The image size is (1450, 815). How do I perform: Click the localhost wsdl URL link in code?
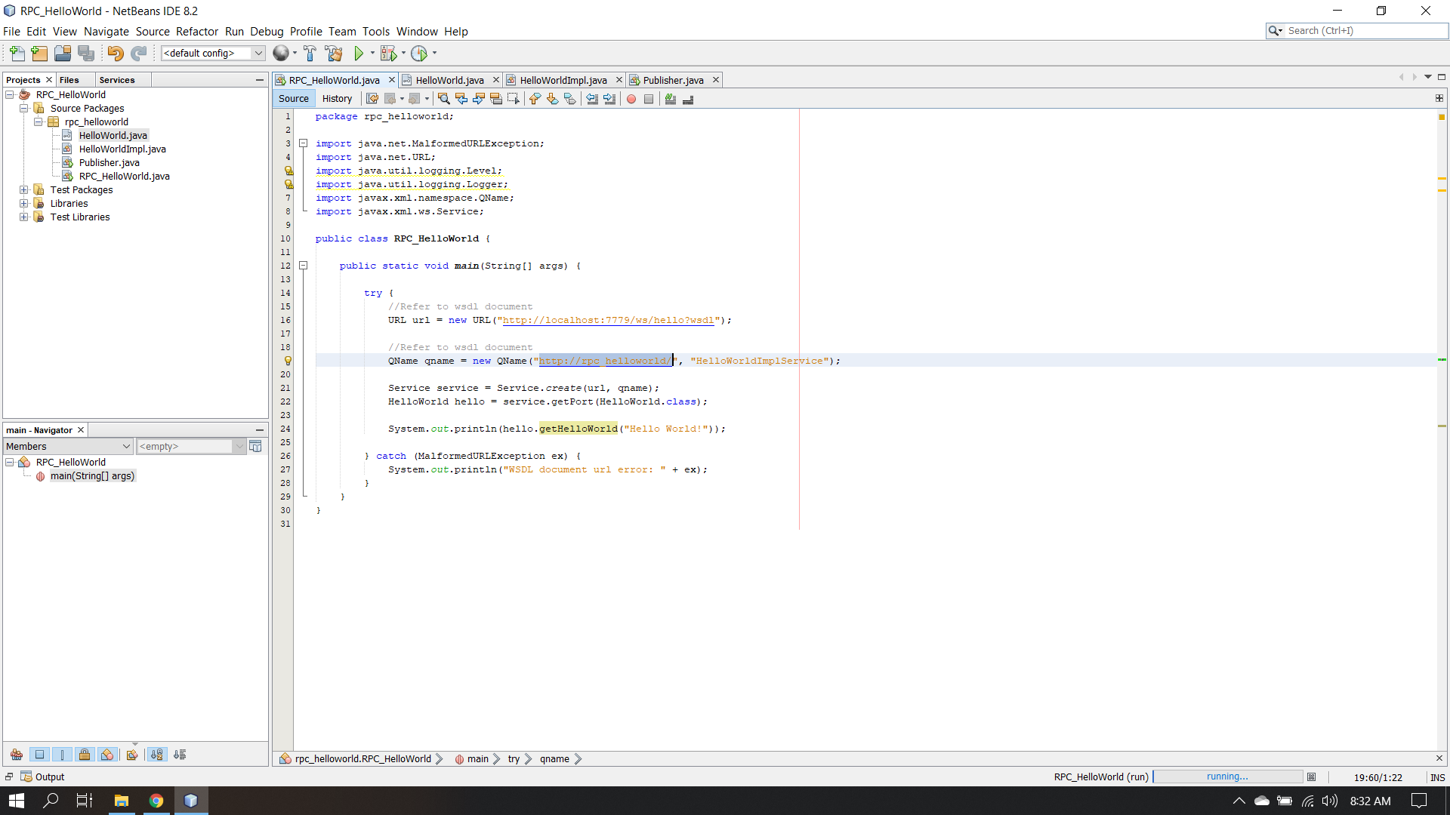tap(609, 321)
